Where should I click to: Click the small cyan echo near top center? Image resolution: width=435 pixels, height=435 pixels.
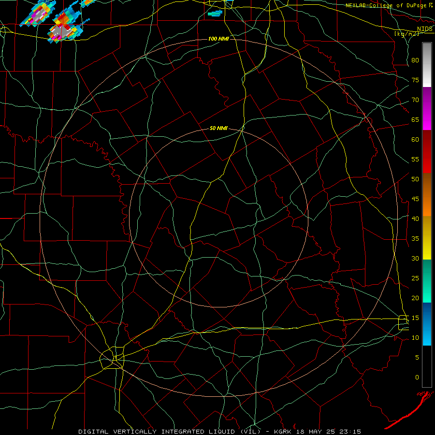215,13
